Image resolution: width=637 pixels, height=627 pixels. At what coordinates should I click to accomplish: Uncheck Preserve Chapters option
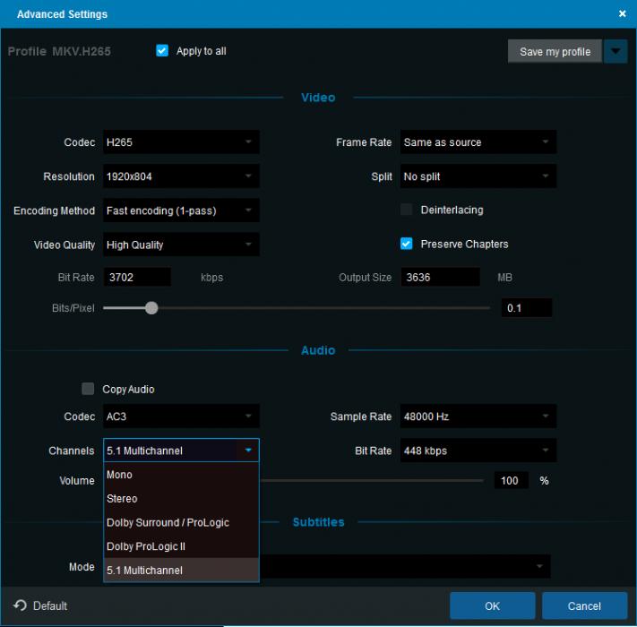pyautogui.click(x=406, y=244)
